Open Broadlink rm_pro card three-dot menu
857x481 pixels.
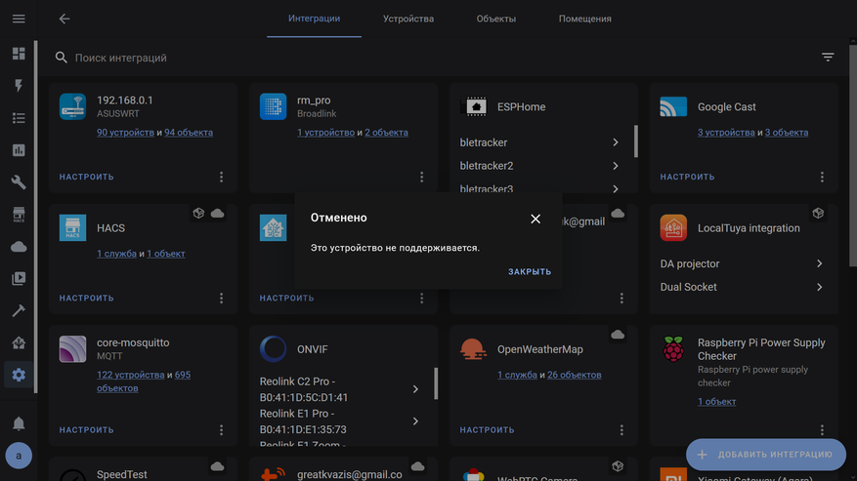tap(421, 177)
